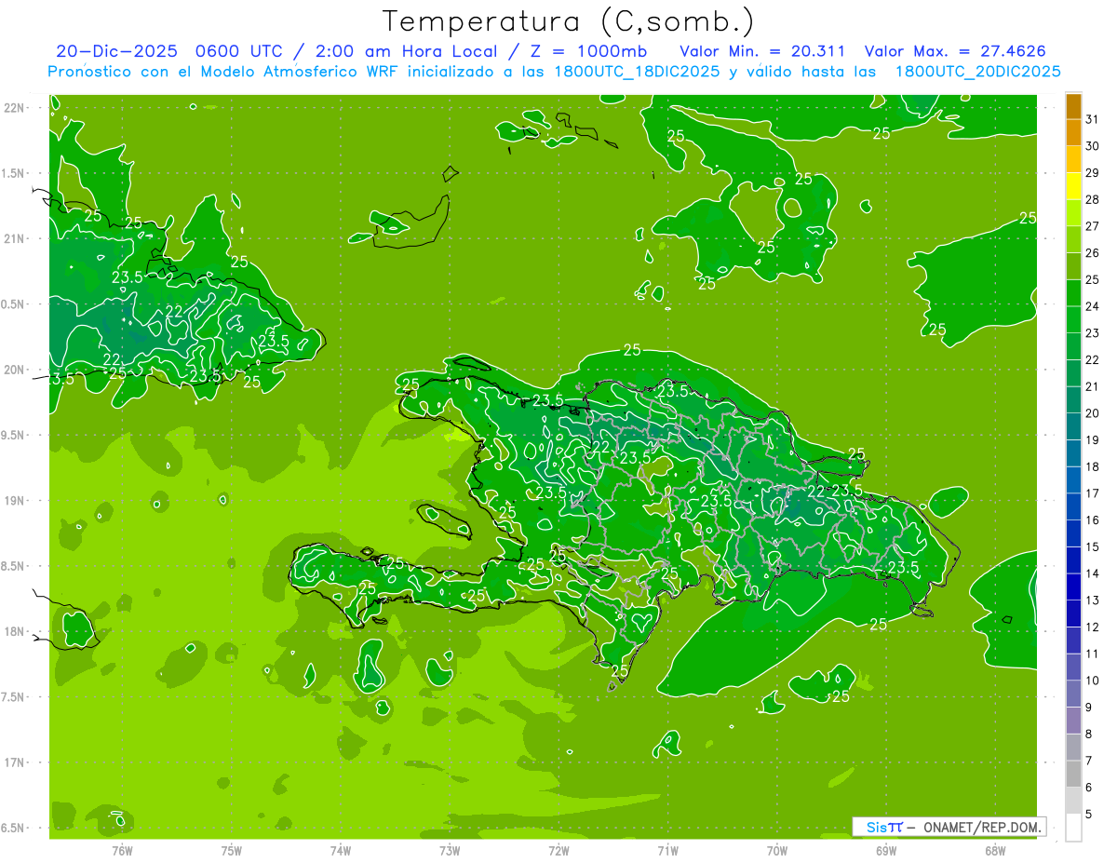The image size is (1117, 863).
Task: Click the Temperatura (C,somb.) chart title
Action: pos(568,21)
